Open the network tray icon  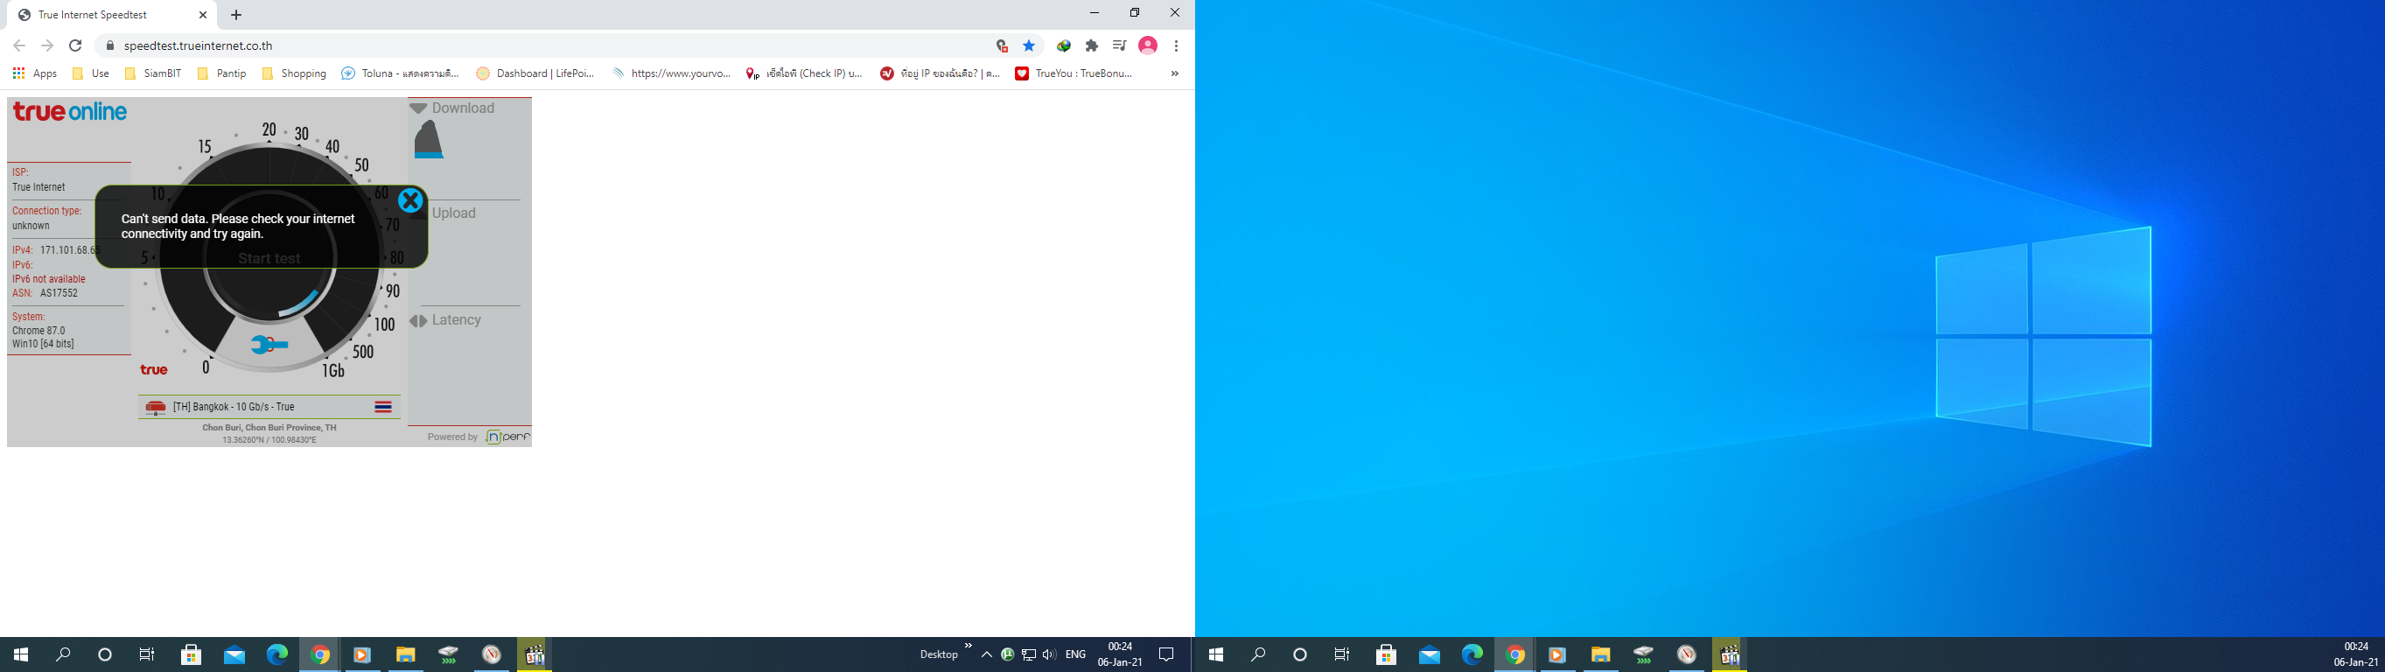tap(1028, 654)
